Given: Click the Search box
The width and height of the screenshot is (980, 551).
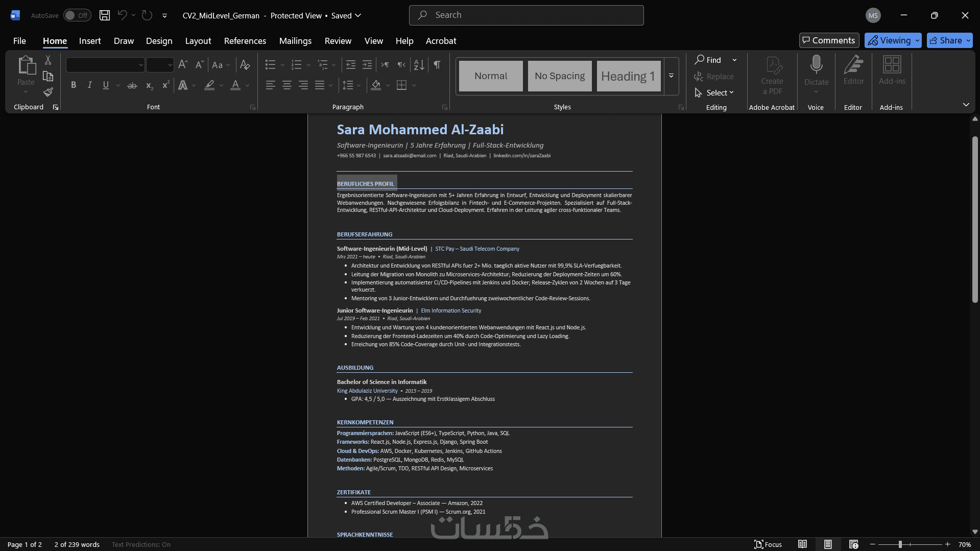Looking at the screenshot, I should pos(527,15).
